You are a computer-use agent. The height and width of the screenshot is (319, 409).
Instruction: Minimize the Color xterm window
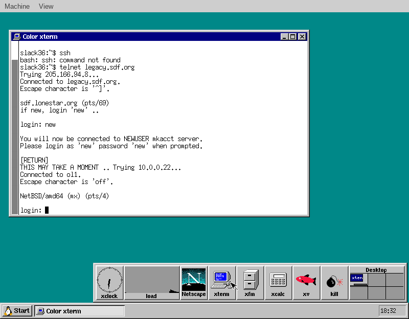point(284,37)
